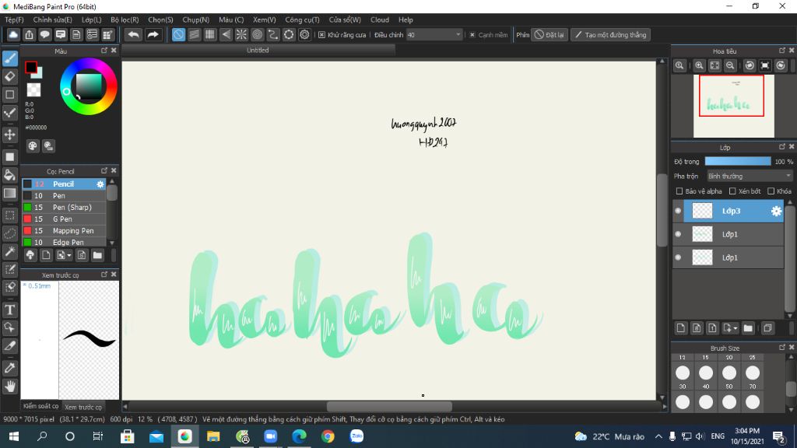Image resolution: width=797 pixels, height=448 pixels.
Task: Create new layer folder in Layer panel
Action: point(748,328)
